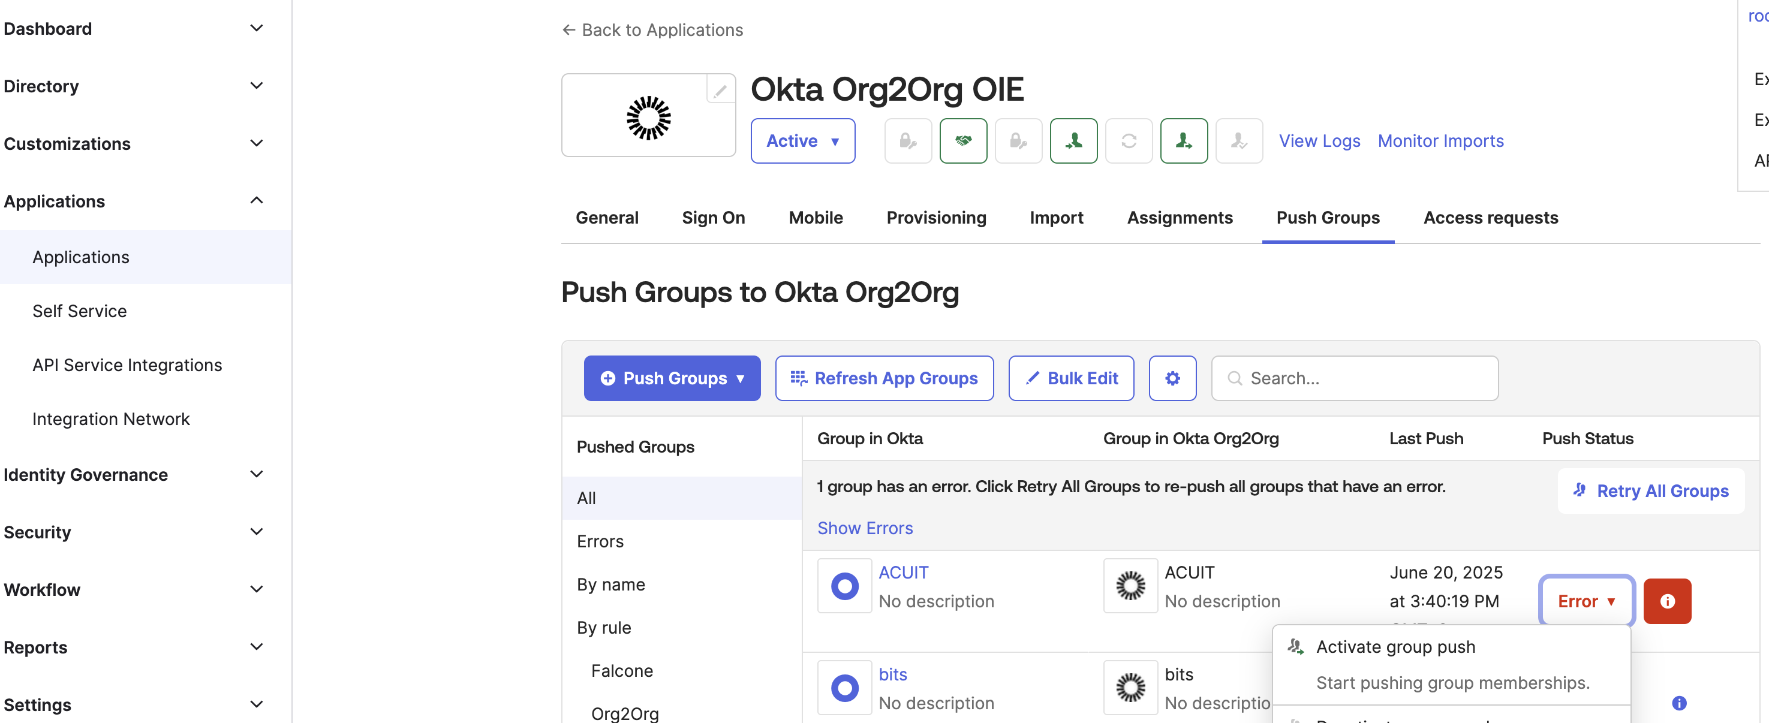Filter pushed groups By rule
1769x723 pixels.
pos(682,628)
